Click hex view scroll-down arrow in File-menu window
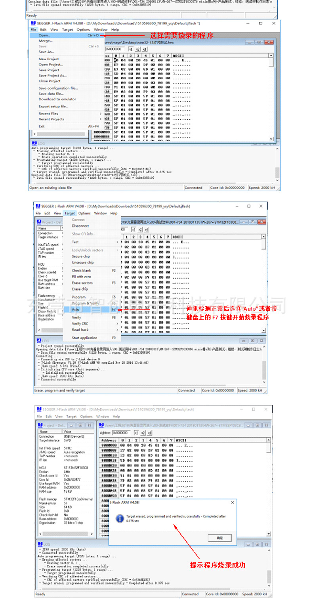Image resolution: width=313 pixels, height=604 pixels. point(271,139)
